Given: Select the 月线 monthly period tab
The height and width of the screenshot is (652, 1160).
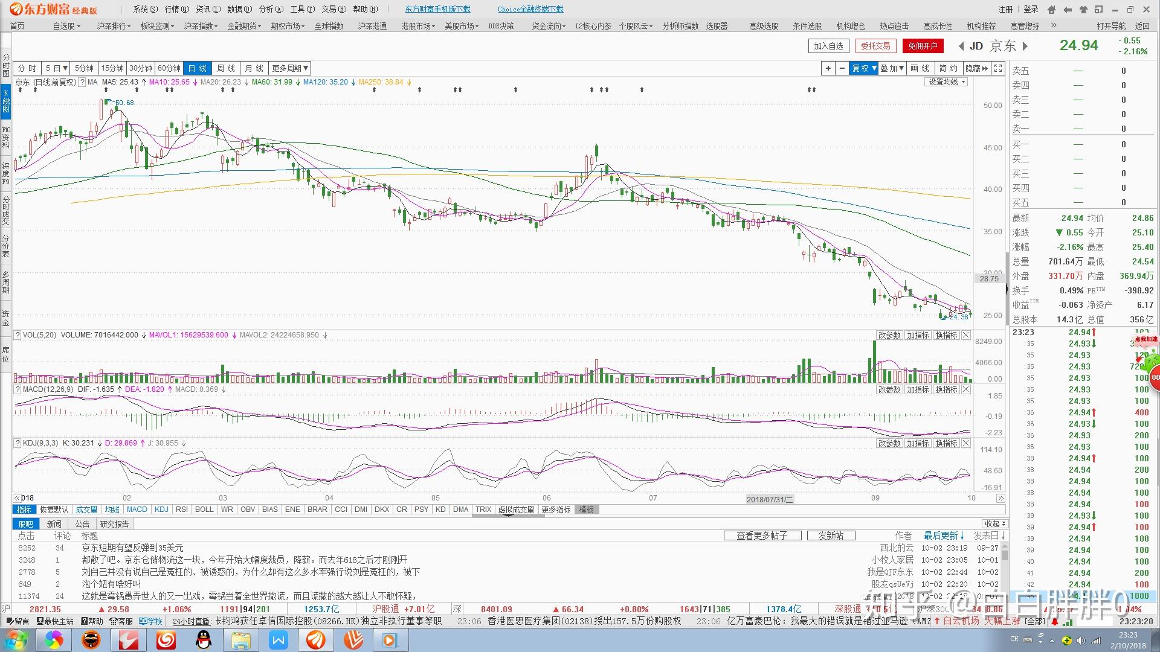Looking at the screenshot, I should click(x=254, y=68).
